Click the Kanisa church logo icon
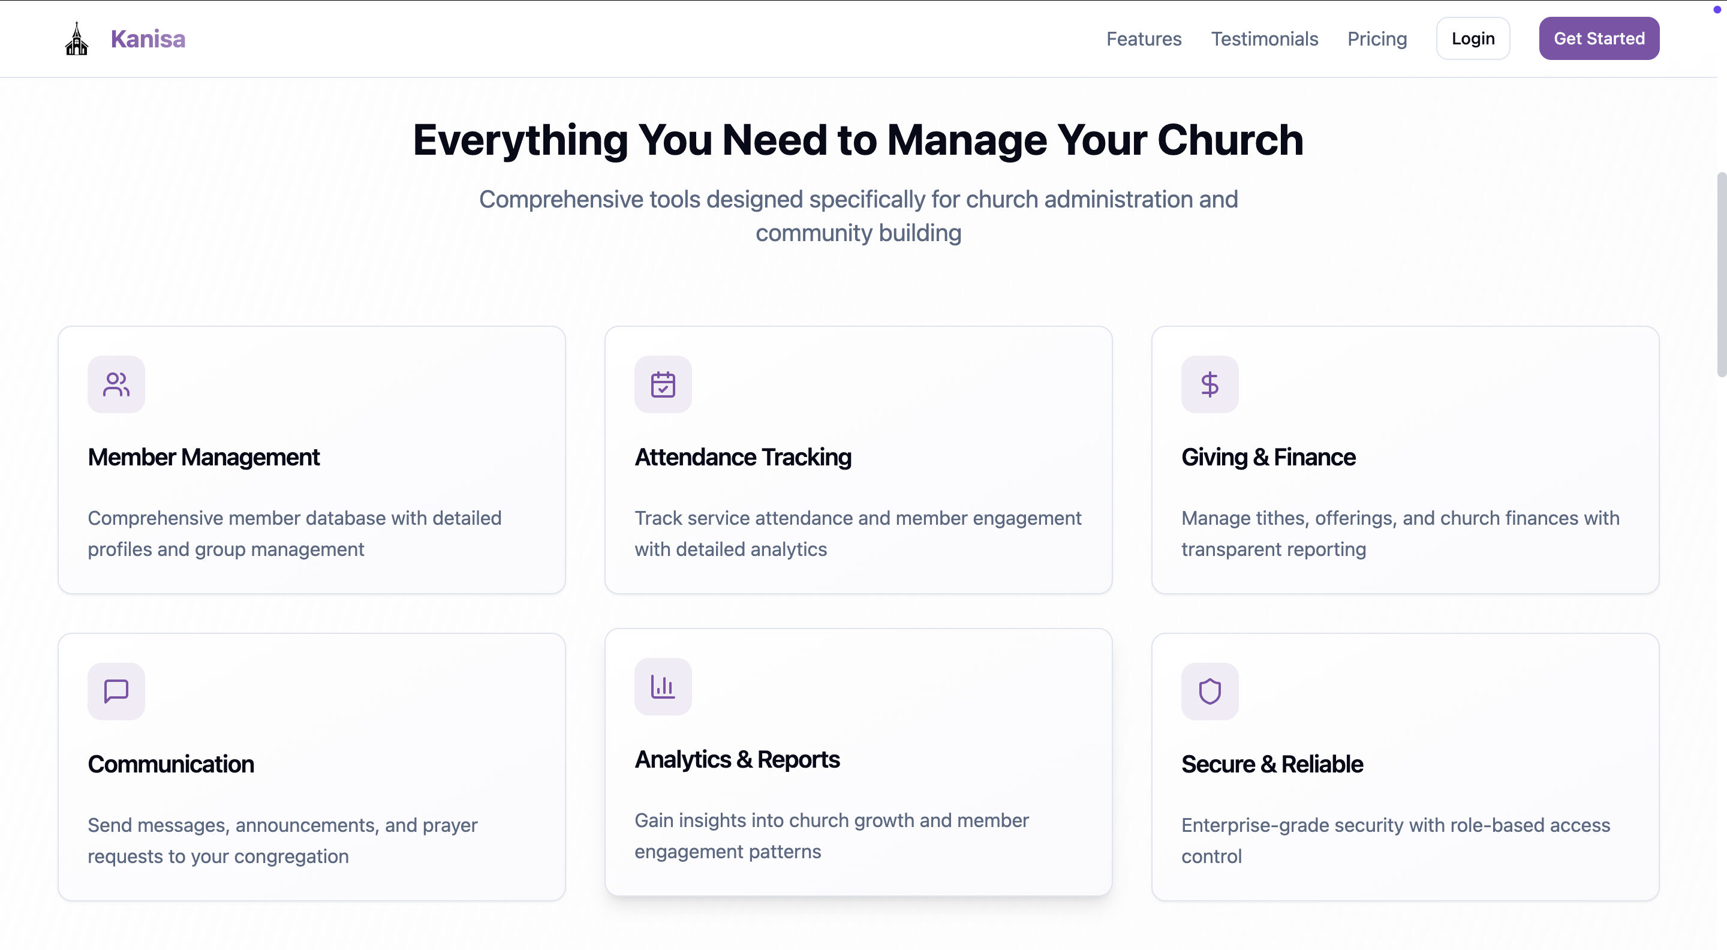The width and height of the screenshot is (1727, 950). point(76,39)
